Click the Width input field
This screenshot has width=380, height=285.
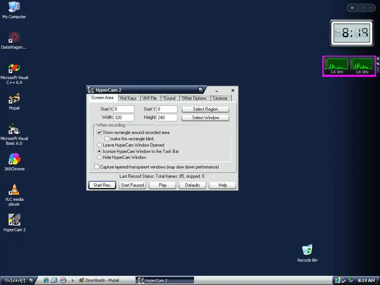point(124,118)
